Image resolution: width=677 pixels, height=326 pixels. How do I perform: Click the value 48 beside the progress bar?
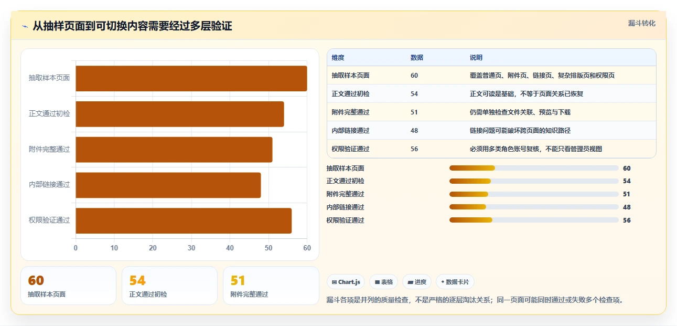click(627, 207)
